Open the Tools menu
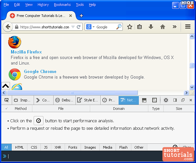This screenshot has width=196, height=163. click(x=80, y=5)
